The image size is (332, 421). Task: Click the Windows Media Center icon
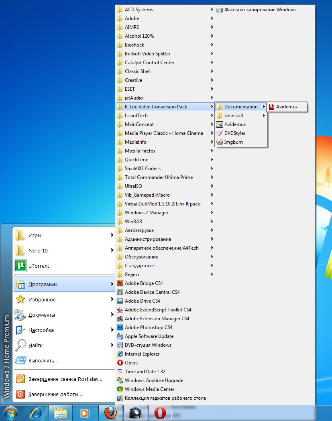[120, 389]
